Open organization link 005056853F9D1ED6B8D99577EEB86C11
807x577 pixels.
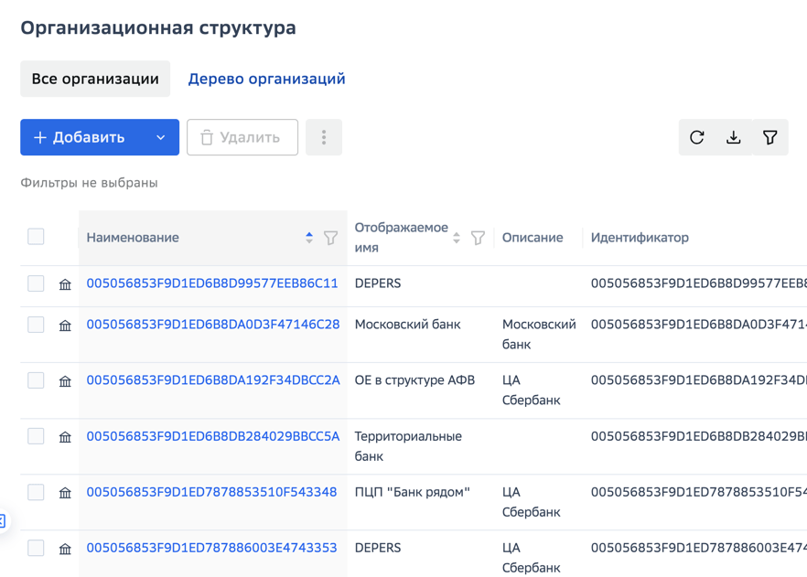212,283
